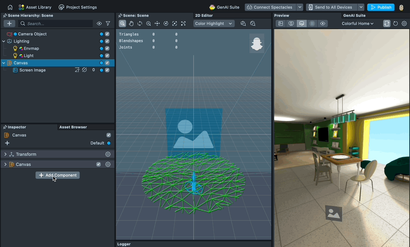Select the Pan tool in scene toolbar
410x247 pixels.
(131, 23)
